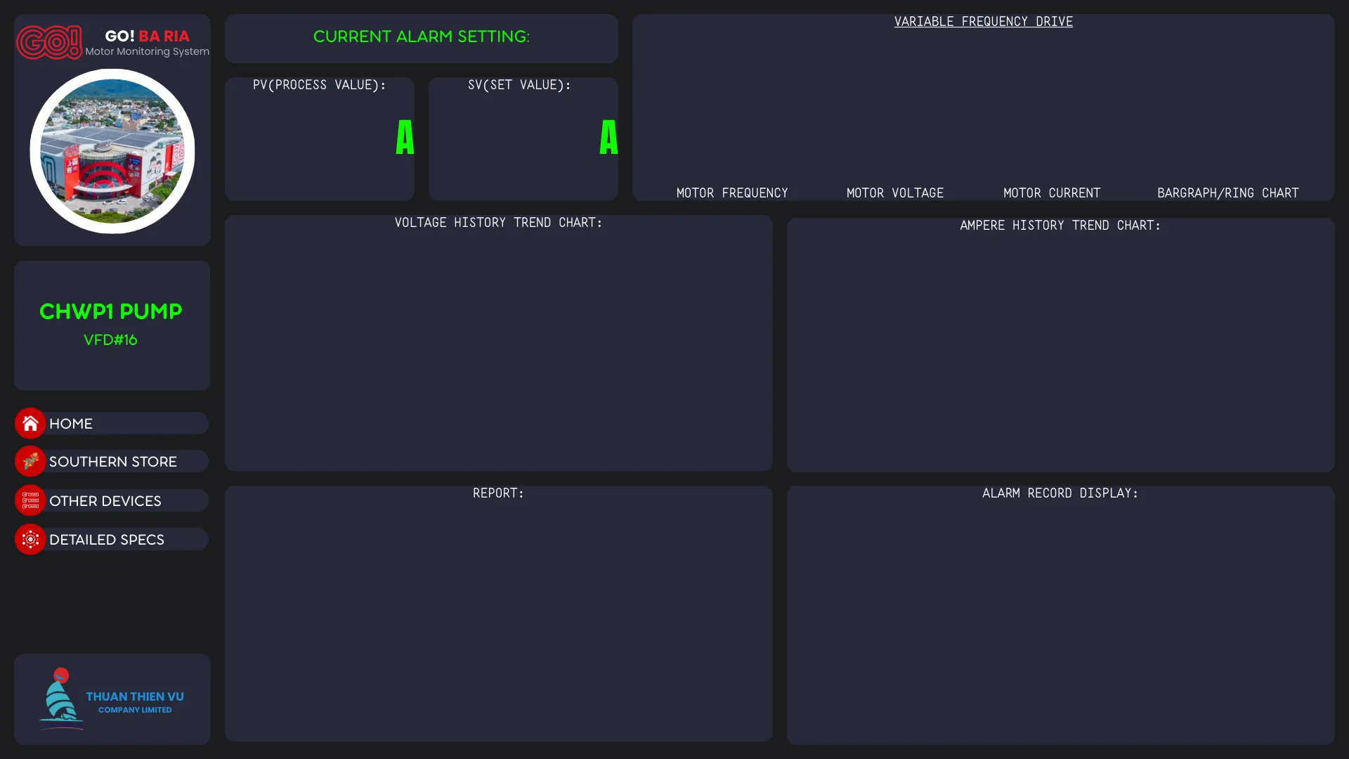Click the red Home house icon
The height and width of the screenshot is (759, 1349).
tap(30, 424)
